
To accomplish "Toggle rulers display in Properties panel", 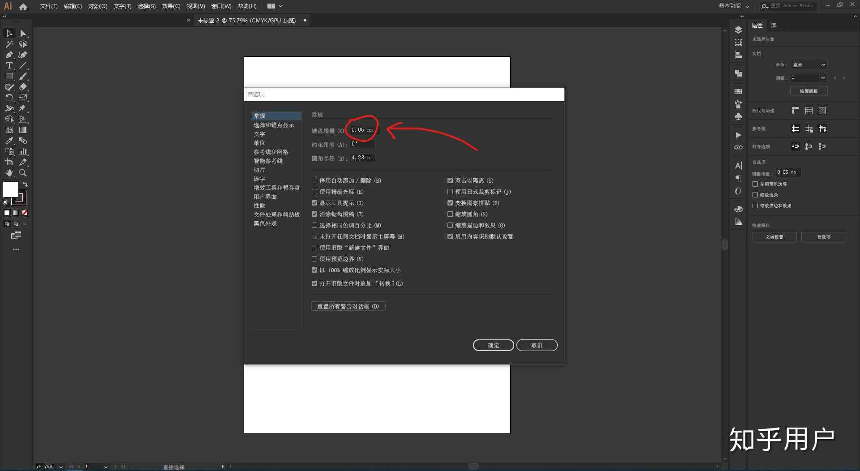I will pyautogui.click(x=795, y=111).
